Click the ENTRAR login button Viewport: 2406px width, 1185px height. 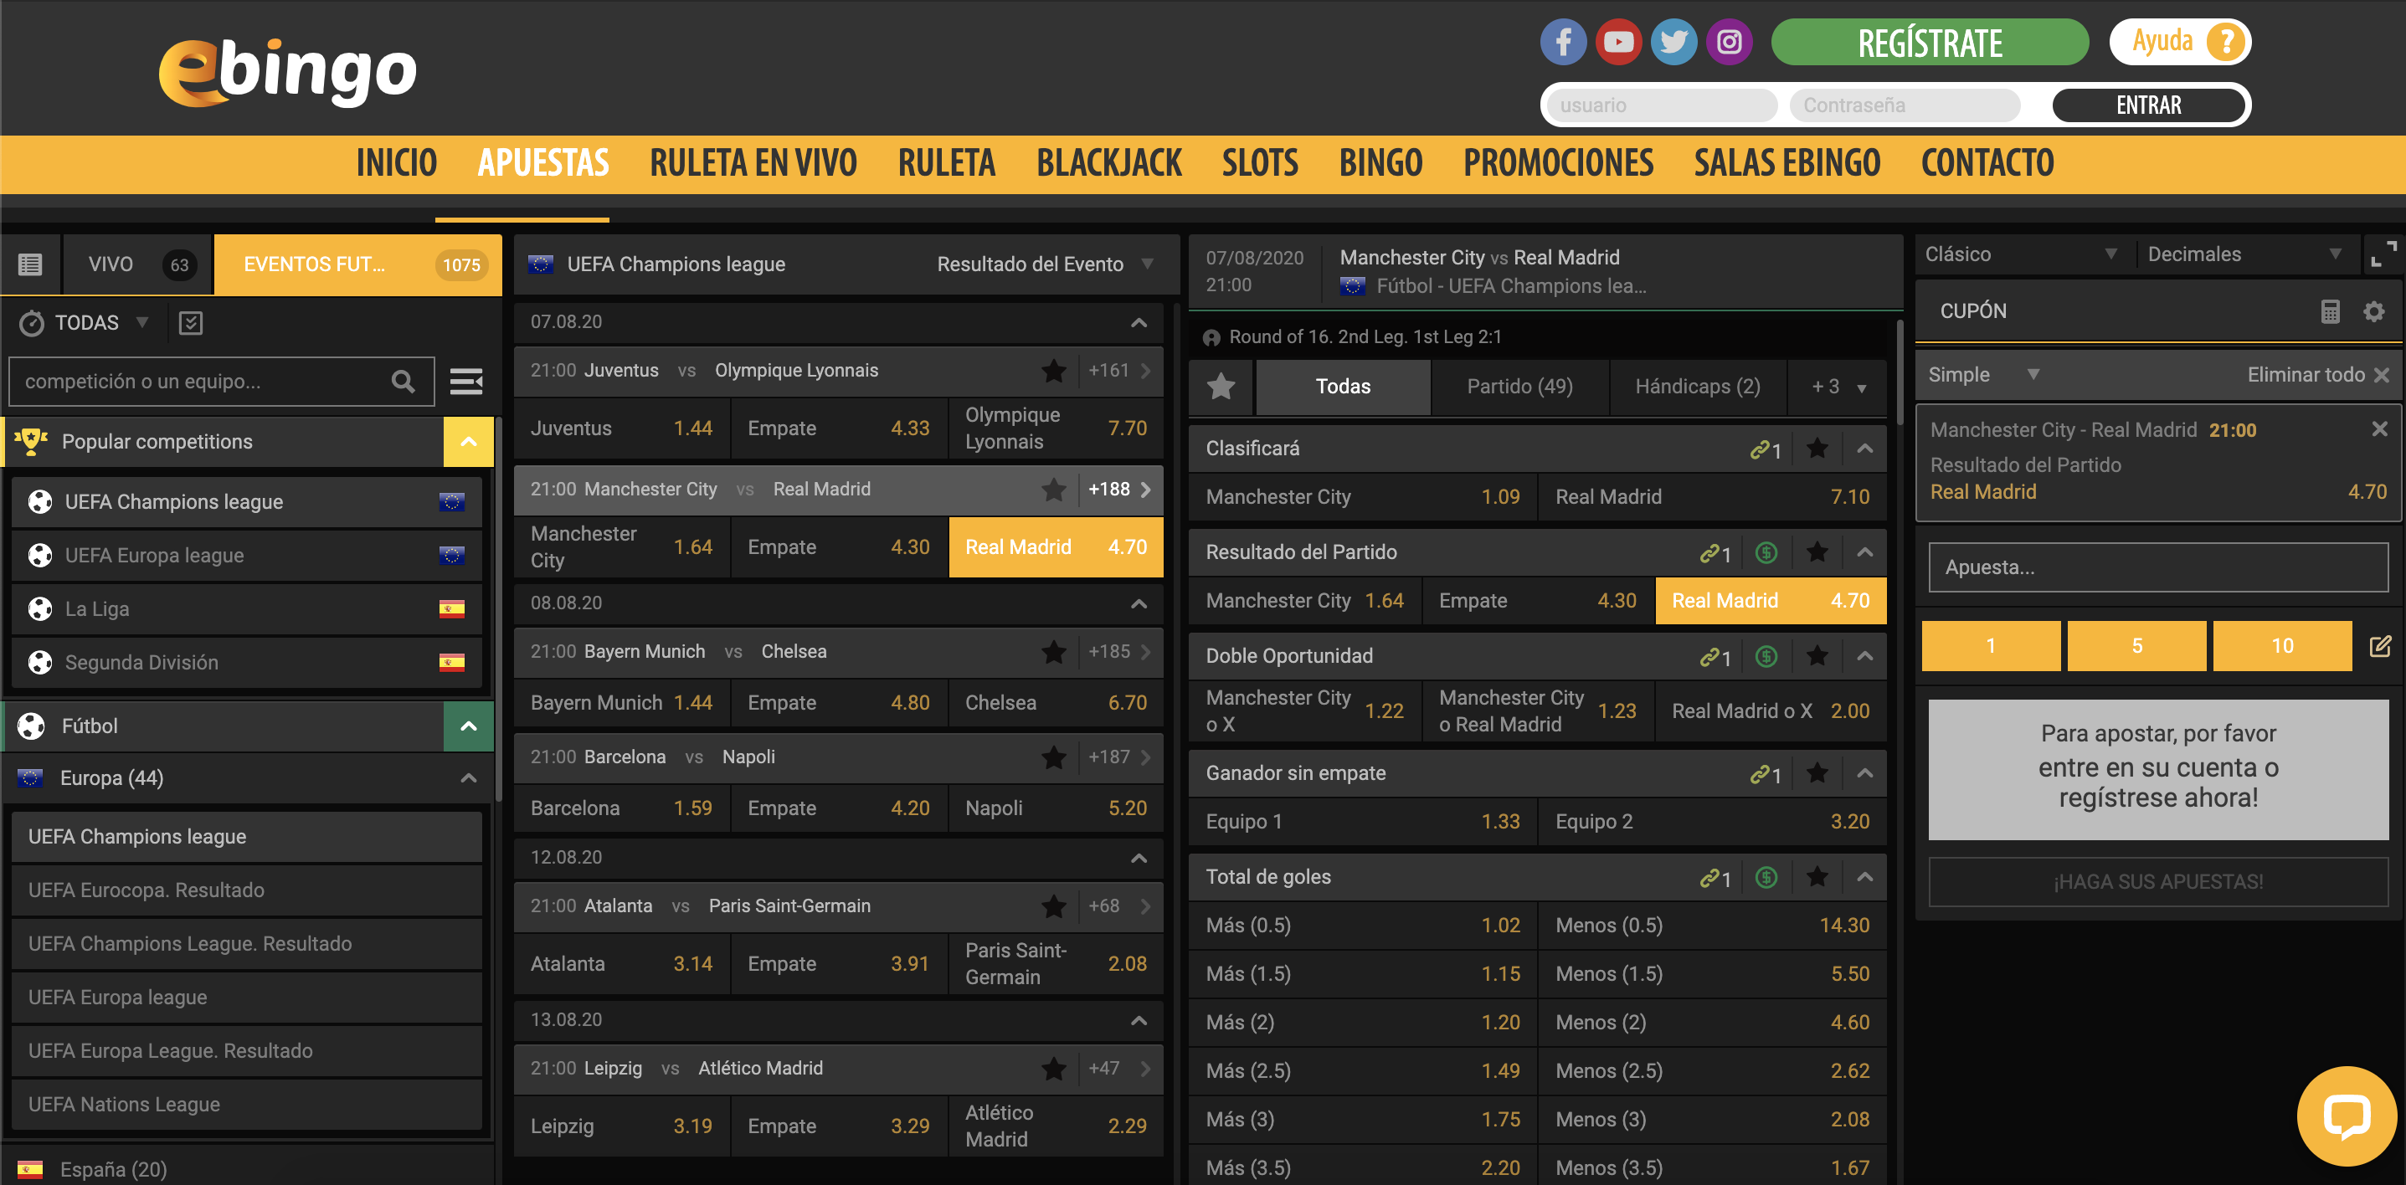point(2148,105)
